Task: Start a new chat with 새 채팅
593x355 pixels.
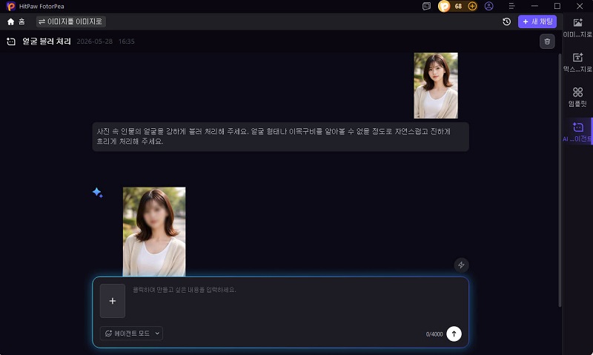Action: coord(537,21)
